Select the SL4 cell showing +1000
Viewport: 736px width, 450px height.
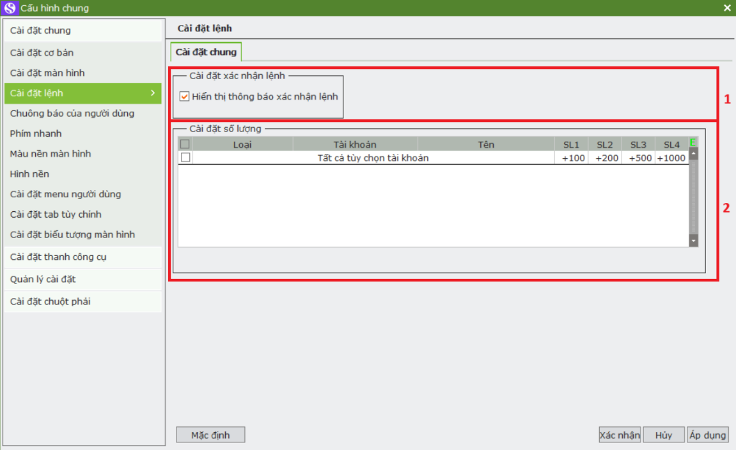point(671,158)
